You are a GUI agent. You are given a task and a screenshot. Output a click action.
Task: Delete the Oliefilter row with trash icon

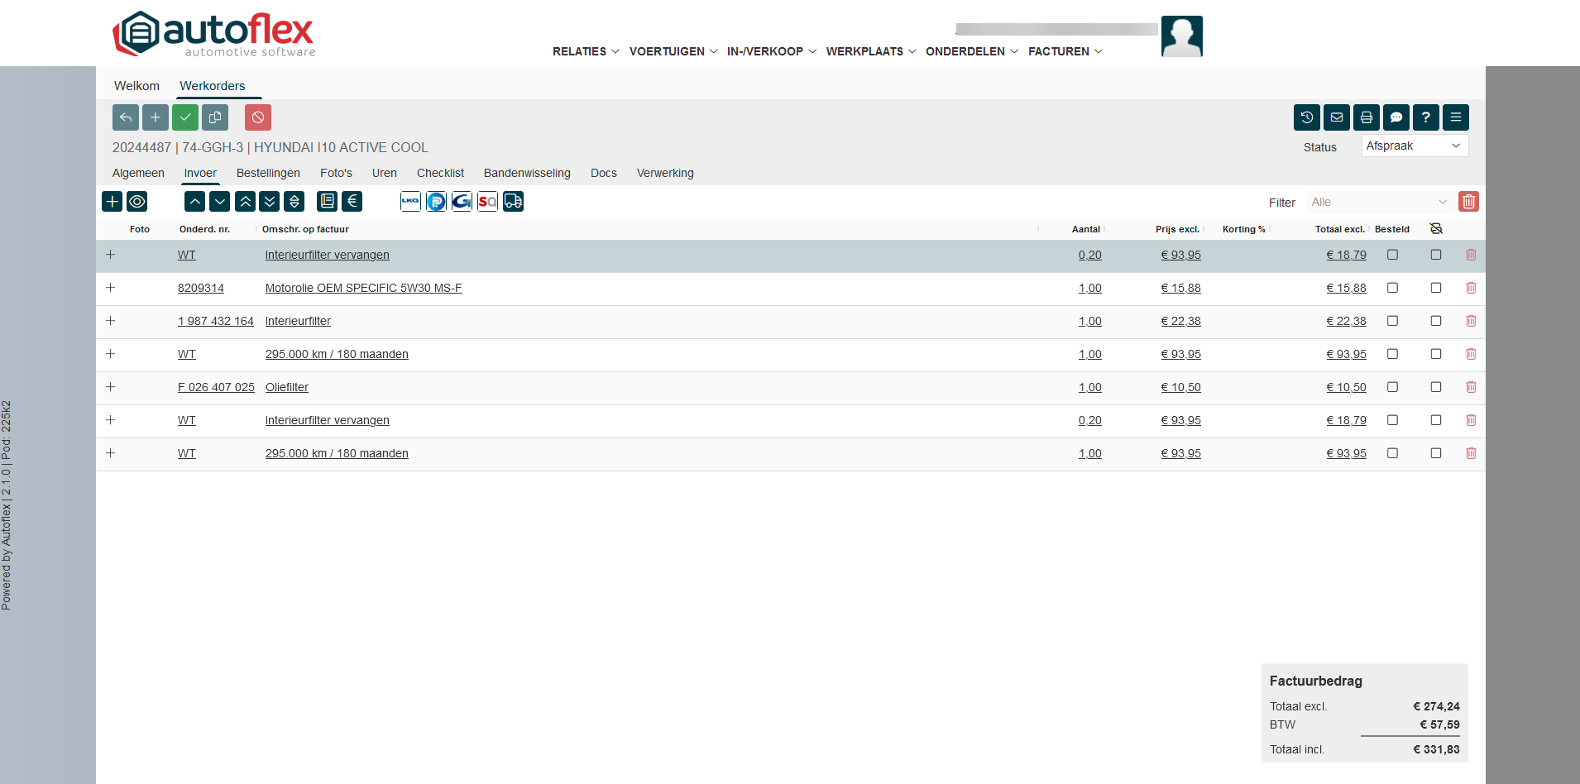pos(1471,387)
